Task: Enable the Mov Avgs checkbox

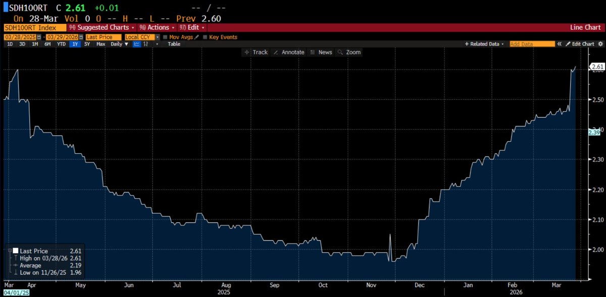Action: pos(166,37)
